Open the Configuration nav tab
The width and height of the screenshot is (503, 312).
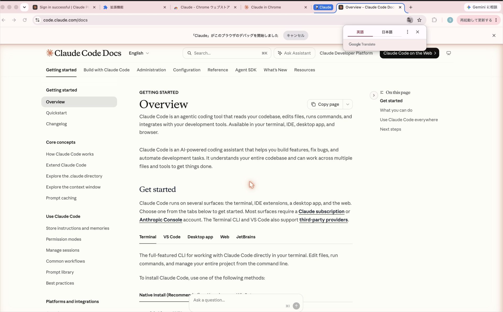pyautogui.click(x=187, y=70)
